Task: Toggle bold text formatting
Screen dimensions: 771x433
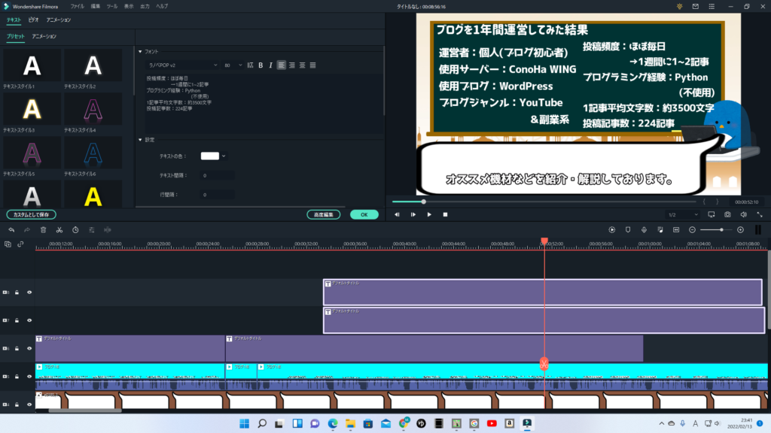Action: click(261, 65)
